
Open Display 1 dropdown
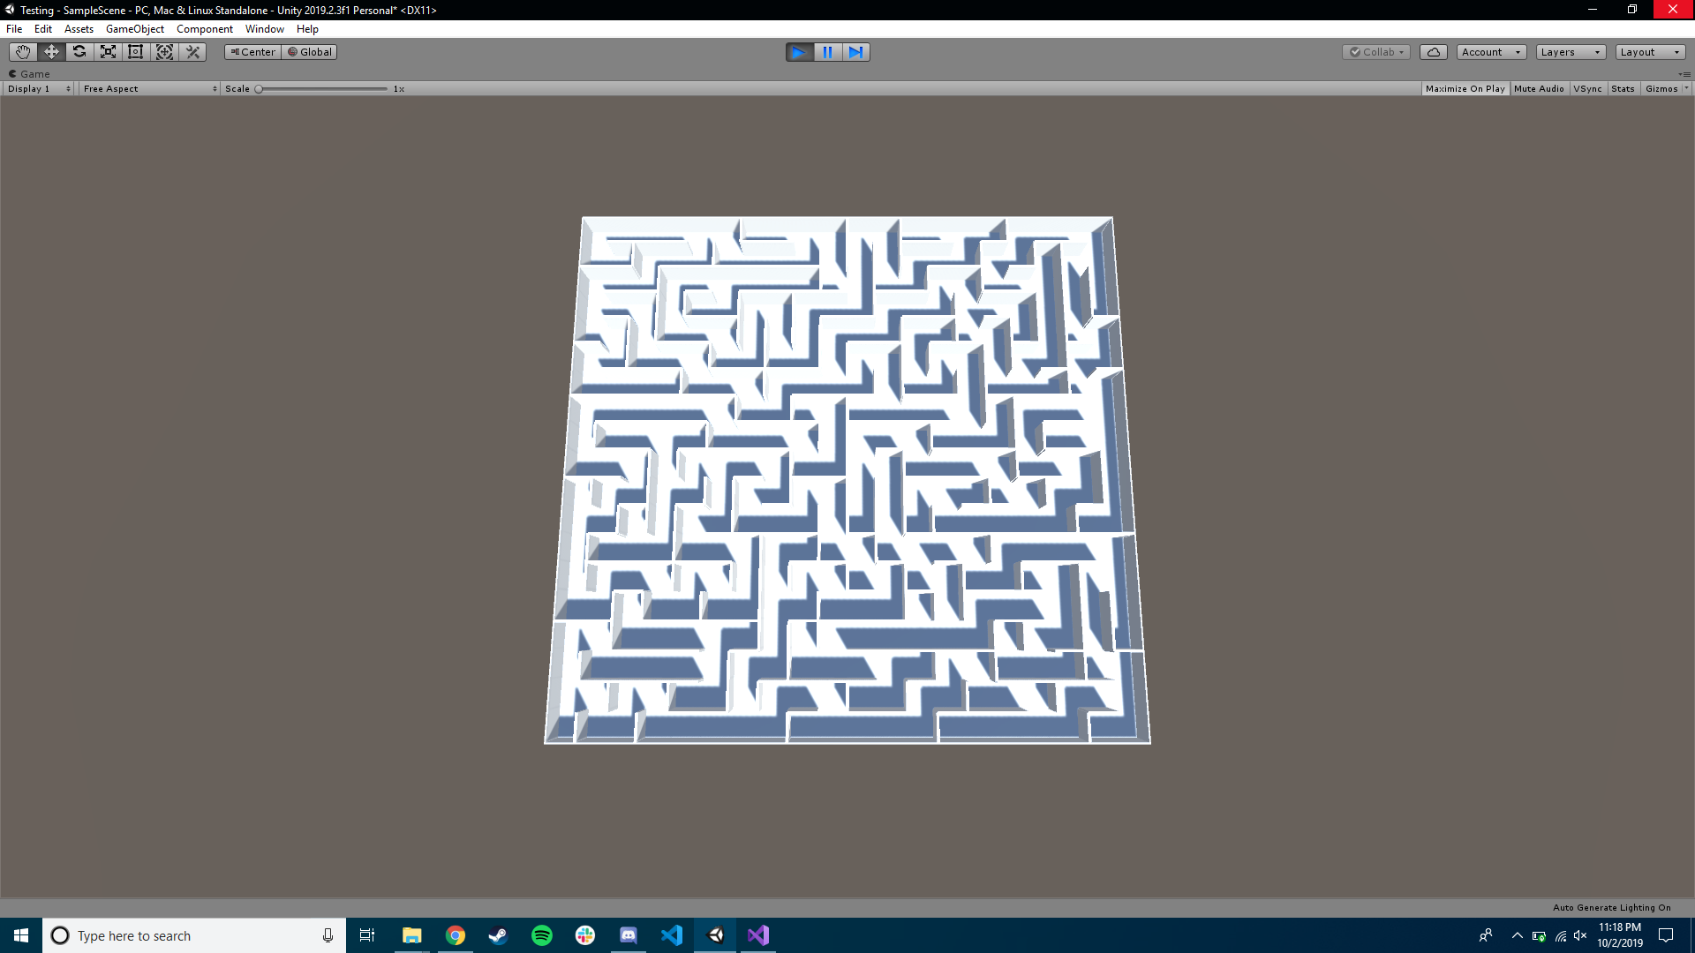[39, 89]
